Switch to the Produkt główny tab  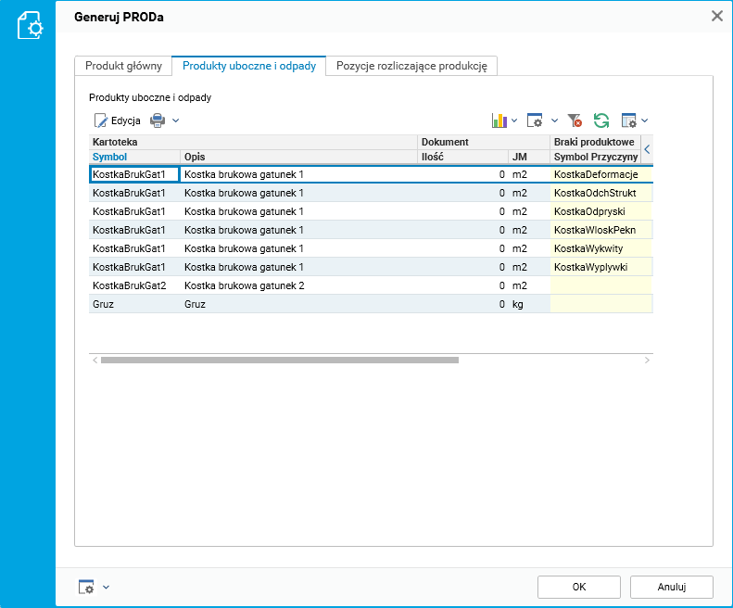click(123, 66)
